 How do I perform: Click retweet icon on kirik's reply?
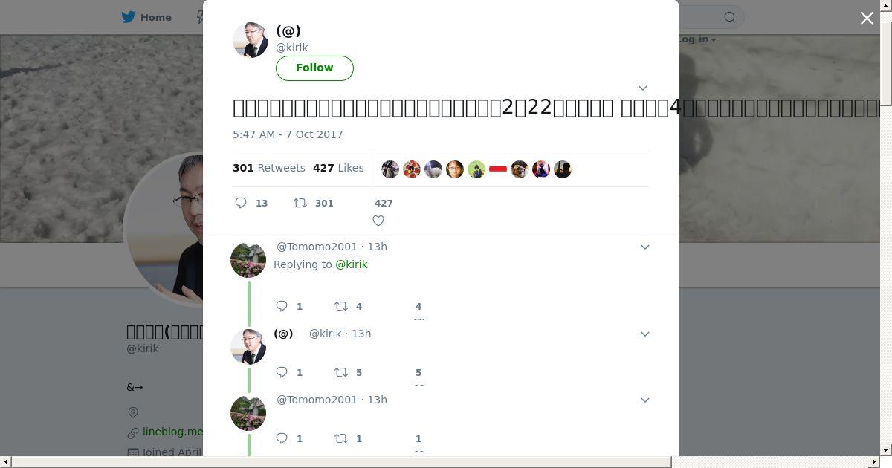coord(341,372)
